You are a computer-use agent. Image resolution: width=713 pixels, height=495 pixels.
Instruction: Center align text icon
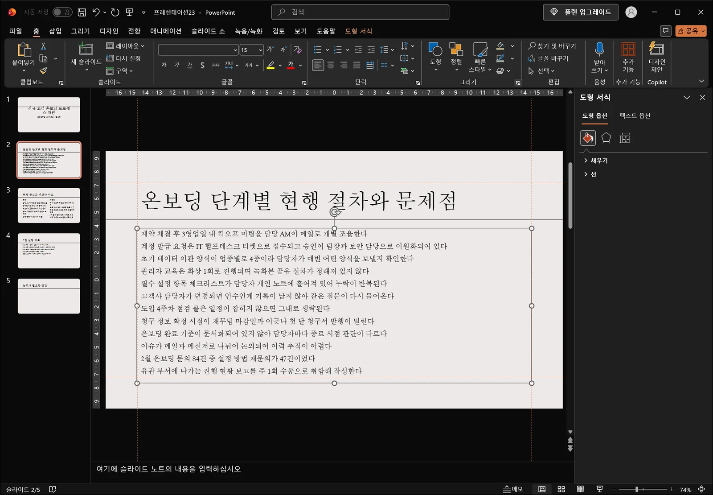(x=331, y=65)
